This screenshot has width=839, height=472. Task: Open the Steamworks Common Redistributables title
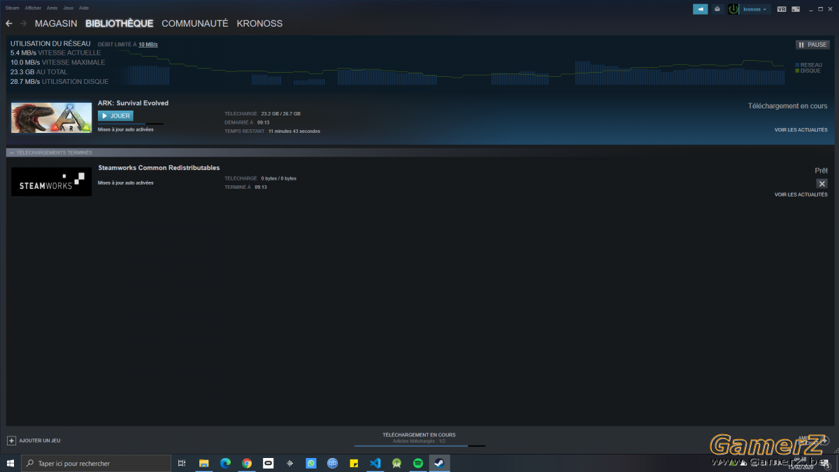click(159, 168)
